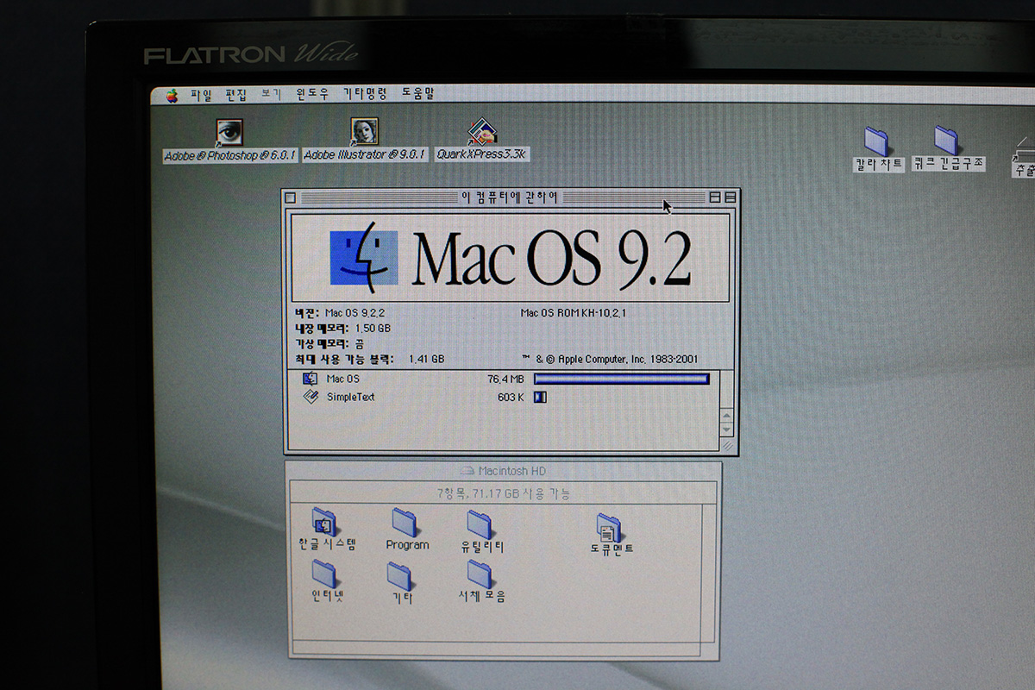Select the 도큐멘트 folder icon
Viewport: 1035px width, 690px height.
[610, 528]
